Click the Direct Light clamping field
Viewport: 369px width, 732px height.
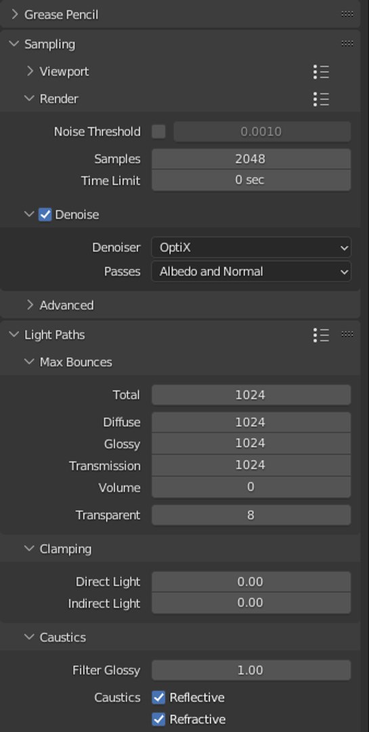pyautogui.click(x=251, y=582)
